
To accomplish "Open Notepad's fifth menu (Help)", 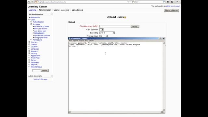I will coord(92,41).
